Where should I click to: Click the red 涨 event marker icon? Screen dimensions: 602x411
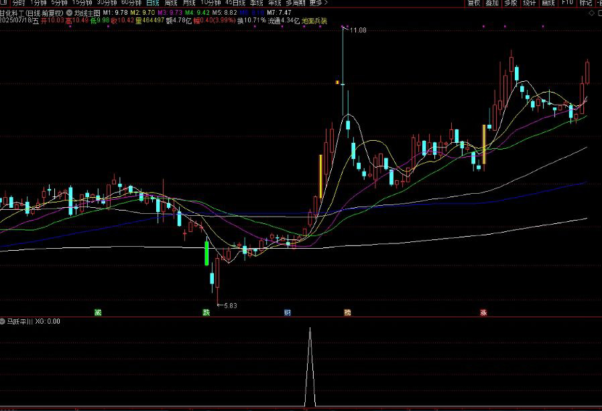tap(483, 312)
